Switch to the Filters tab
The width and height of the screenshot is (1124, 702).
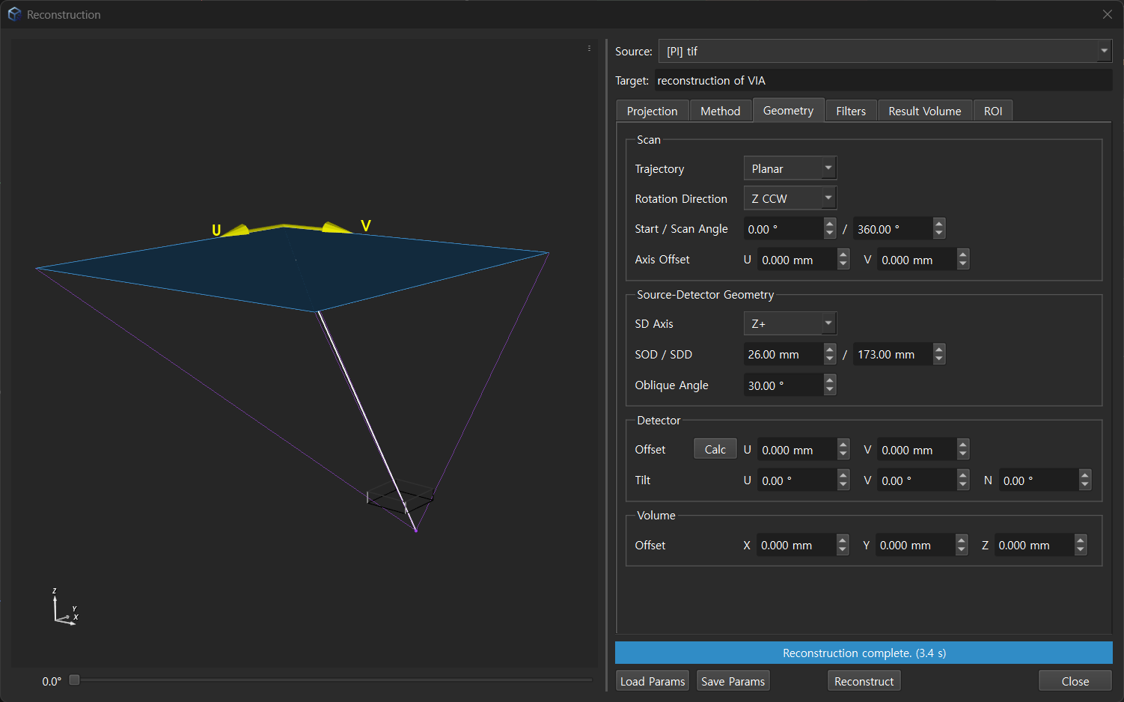point(850,110)
